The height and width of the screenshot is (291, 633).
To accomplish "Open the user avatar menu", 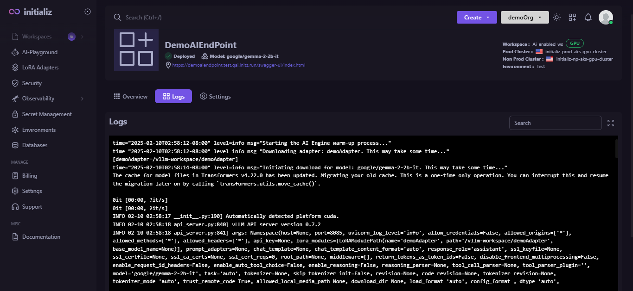I will pyautogui.click(x=606, y=17).
